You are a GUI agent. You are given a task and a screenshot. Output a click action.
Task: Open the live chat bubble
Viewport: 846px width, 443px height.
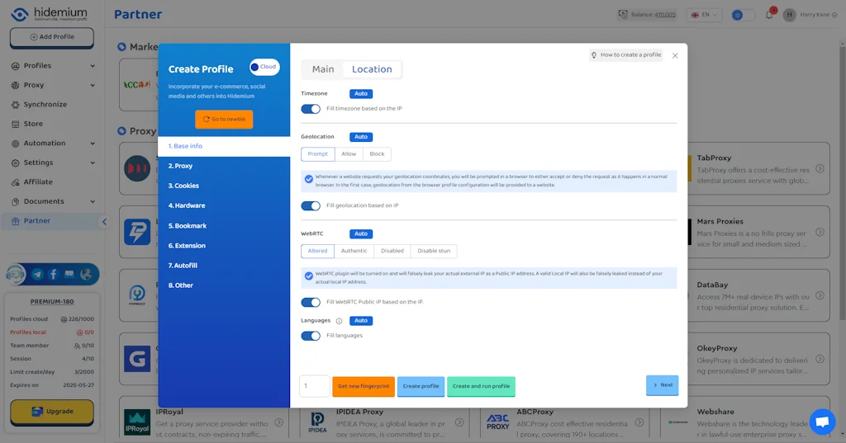[x=822, y=421]
